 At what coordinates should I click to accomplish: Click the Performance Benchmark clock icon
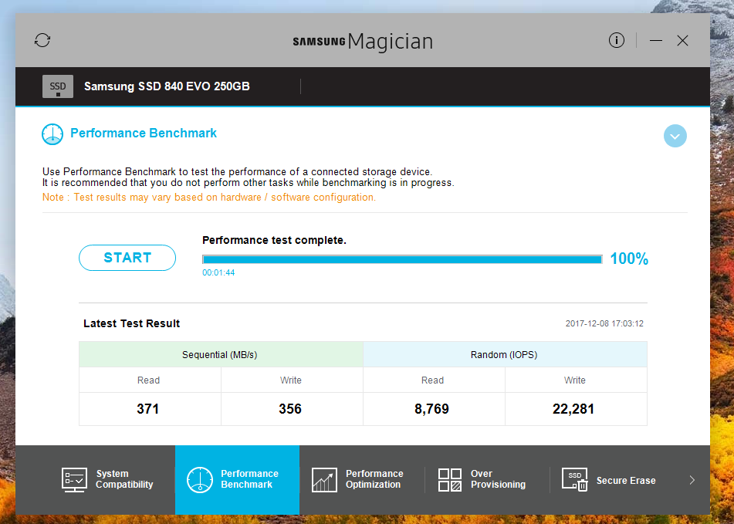click(52, 134)
